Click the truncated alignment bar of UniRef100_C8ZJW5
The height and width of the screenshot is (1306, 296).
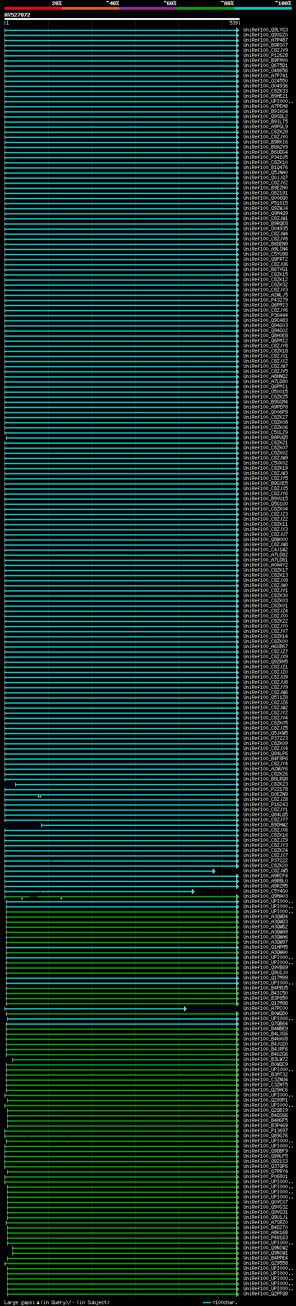[x=110, y=871]
